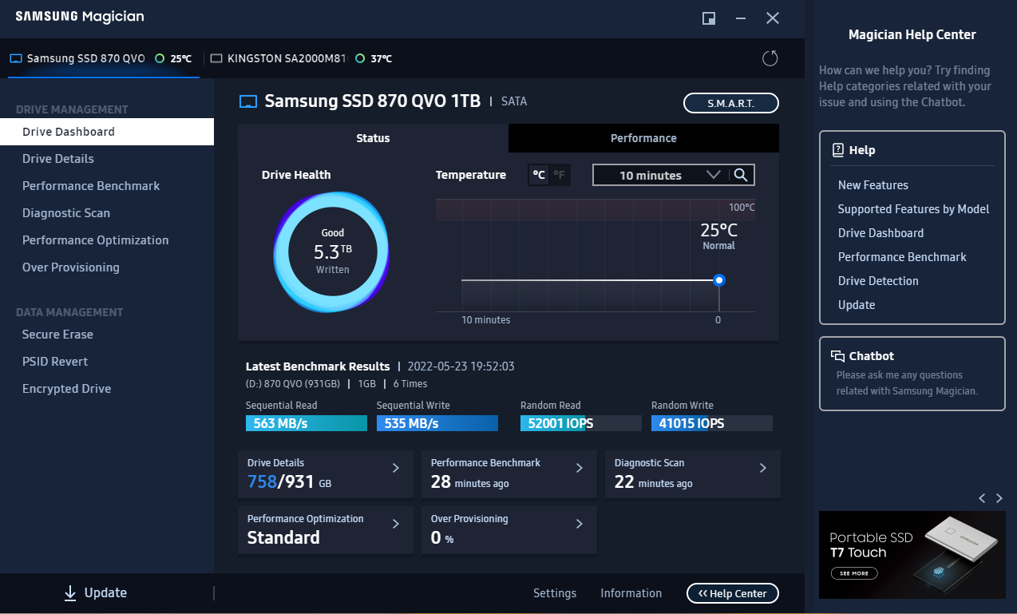Click SEE MORE on T7 Touch banner

point(854,573)
